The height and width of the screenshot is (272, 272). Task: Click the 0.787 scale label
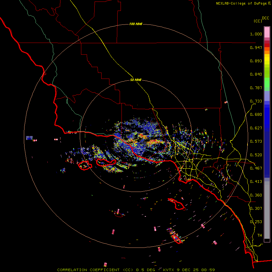(256, 88)
